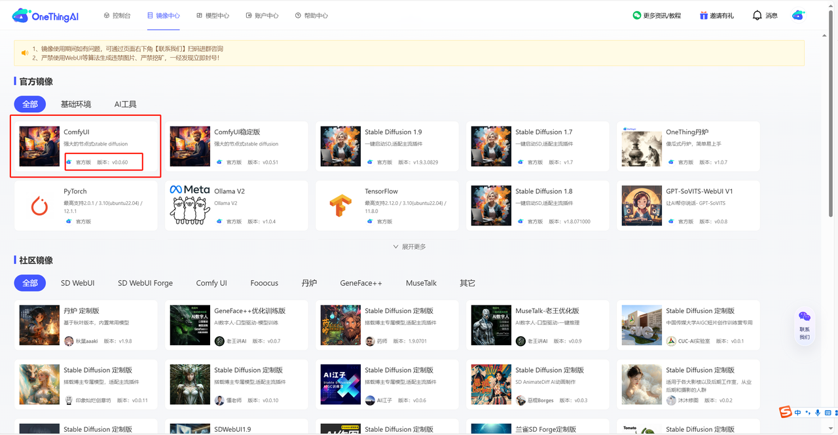Open Stable Diffusion 1.8 image card
838x435 pixels.
click(537, 206)
